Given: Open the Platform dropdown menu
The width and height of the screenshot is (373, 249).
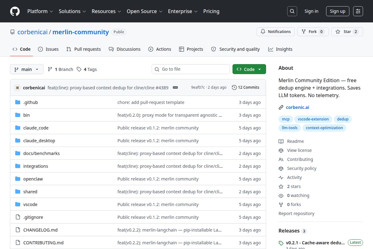Looking at the screenshot, I should coord(40,11).
